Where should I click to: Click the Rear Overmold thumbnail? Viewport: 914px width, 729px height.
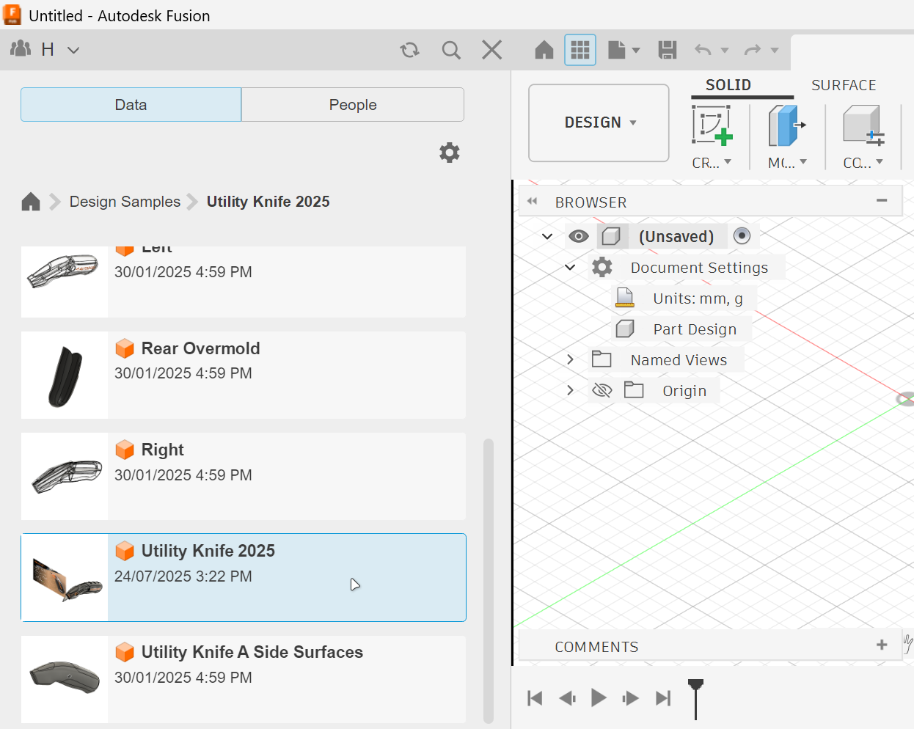[65, 376]
